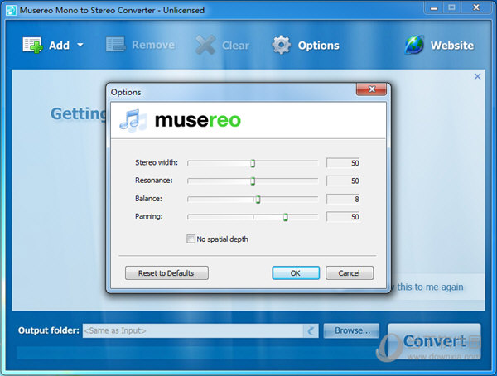Click the Remove toolbar label
Viewport: 497px width, 376px height.
153,45
